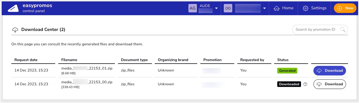Click the Document type column header

(x=134, y=60)
